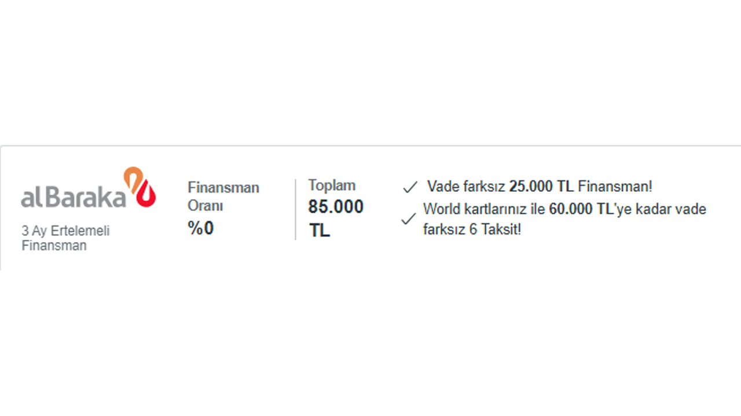The height and width of the screenshot is (416, 741).
Task: Click the bold 25.000 TL amount
Action: coord(541,187)
